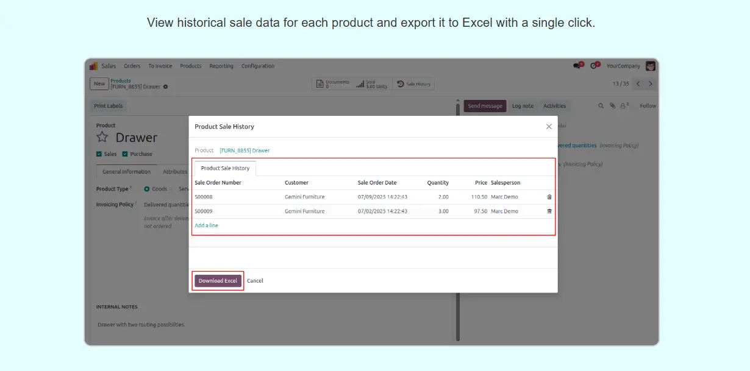Open the Configuration menu
The width and height of the screenshot is (750, 371).
tap(257, 66)
